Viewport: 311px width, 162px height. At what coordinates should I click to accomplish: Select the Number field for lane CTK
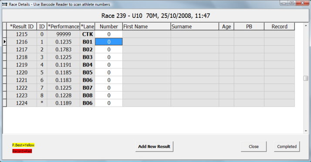coord(109,34)
